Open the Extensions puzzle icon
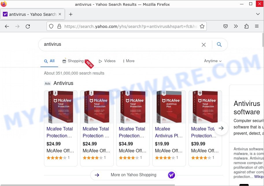 [x=246, y=26]
